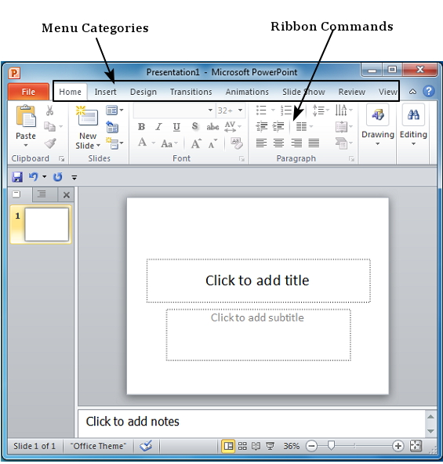Switch to Normal view button
443x464 pixels.
(x=228, y=446)
